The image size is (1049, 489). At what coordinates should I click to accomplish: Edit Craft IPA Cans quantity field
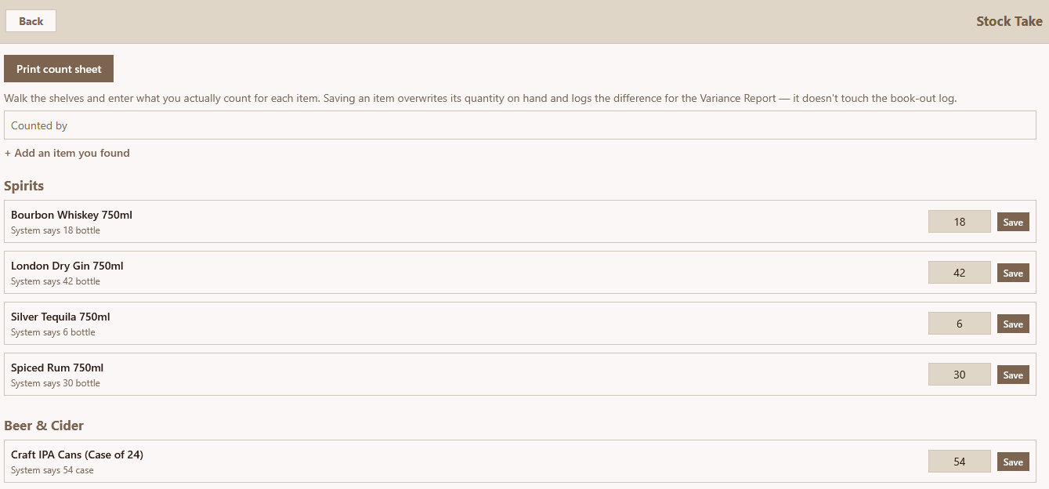point(960,462)
